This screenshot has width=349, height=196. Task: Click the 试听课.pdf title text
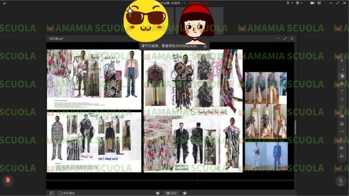point(56,38)
